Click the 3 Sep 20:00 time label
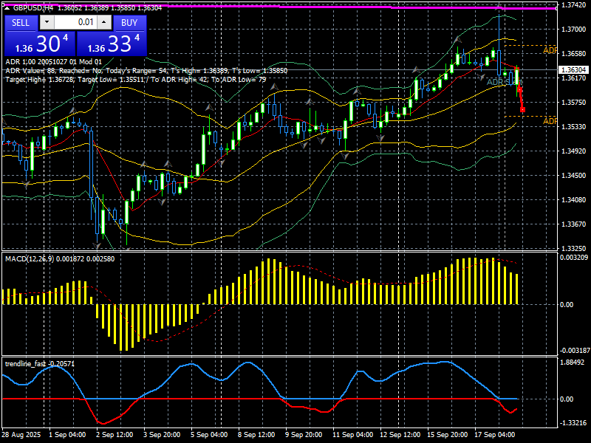The height and width of the screenshot is (443, 591). (x=162, y=435)
